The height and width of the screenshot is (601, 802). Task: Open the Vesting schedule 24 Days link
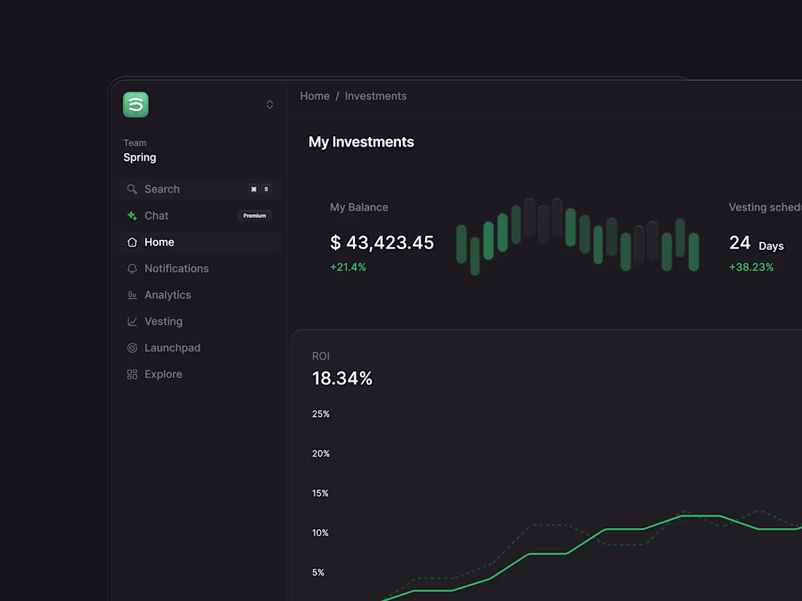tap(756, 244)
